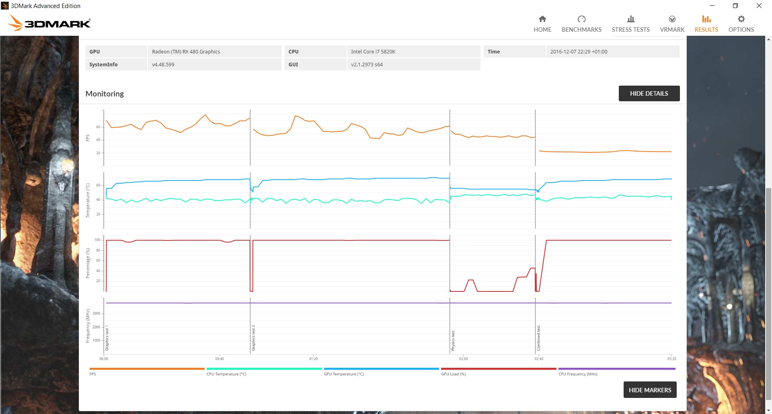Open the Stress Tests chart icon

(x=630, y=19)
